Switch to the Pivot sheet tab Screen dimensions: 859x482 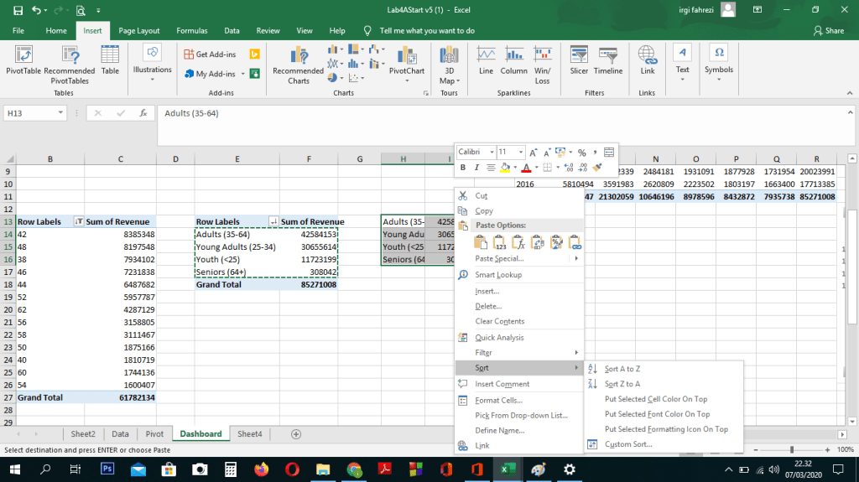(154, 434)
